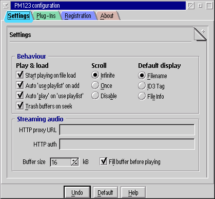Click the HTTP auth text field
This screenshot has height=199, width=215.
tap(127, 144)
